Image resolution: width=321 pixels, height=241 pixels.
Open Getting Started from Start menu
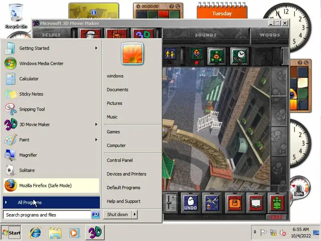(x=51, y=48)
